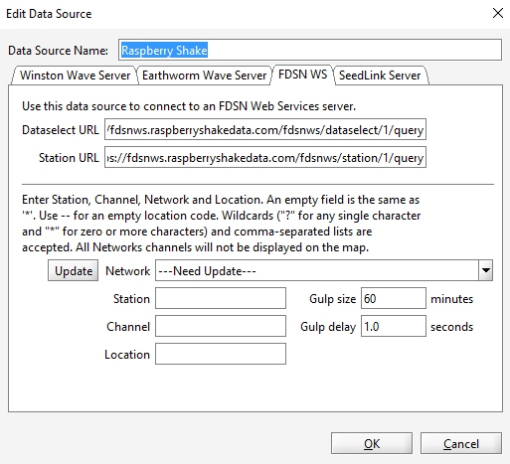Click the "Network" label
This screenshot has height=464, width=510.
(x=127, y=271)
